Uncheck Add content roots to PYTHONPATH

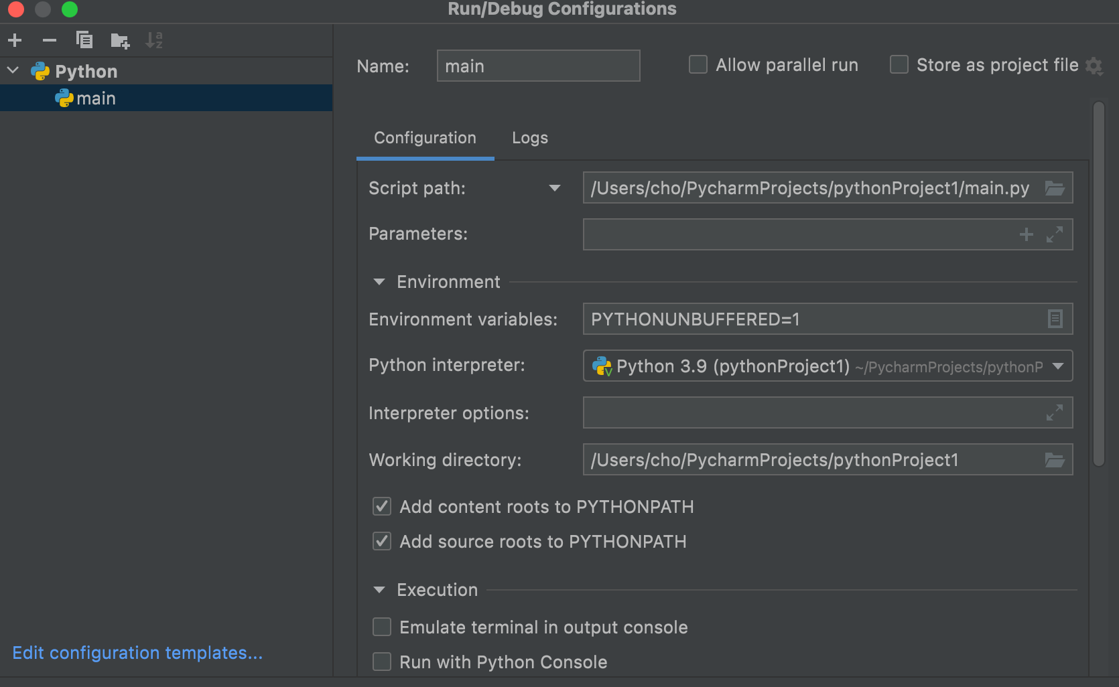point(382,507)
